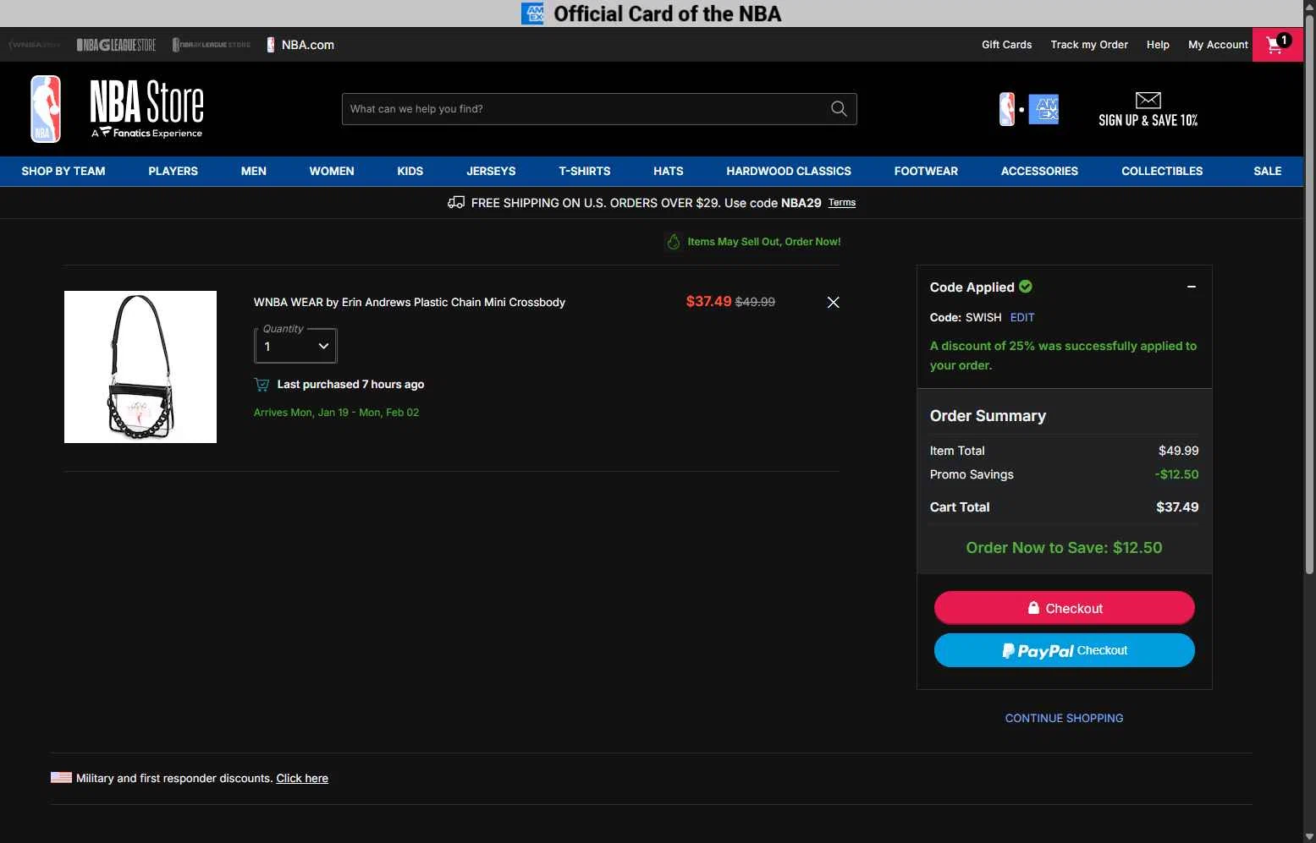The height and width of the screenshot is (843, 1316).
Task: Open My Account link
Action: [1218, 45]
